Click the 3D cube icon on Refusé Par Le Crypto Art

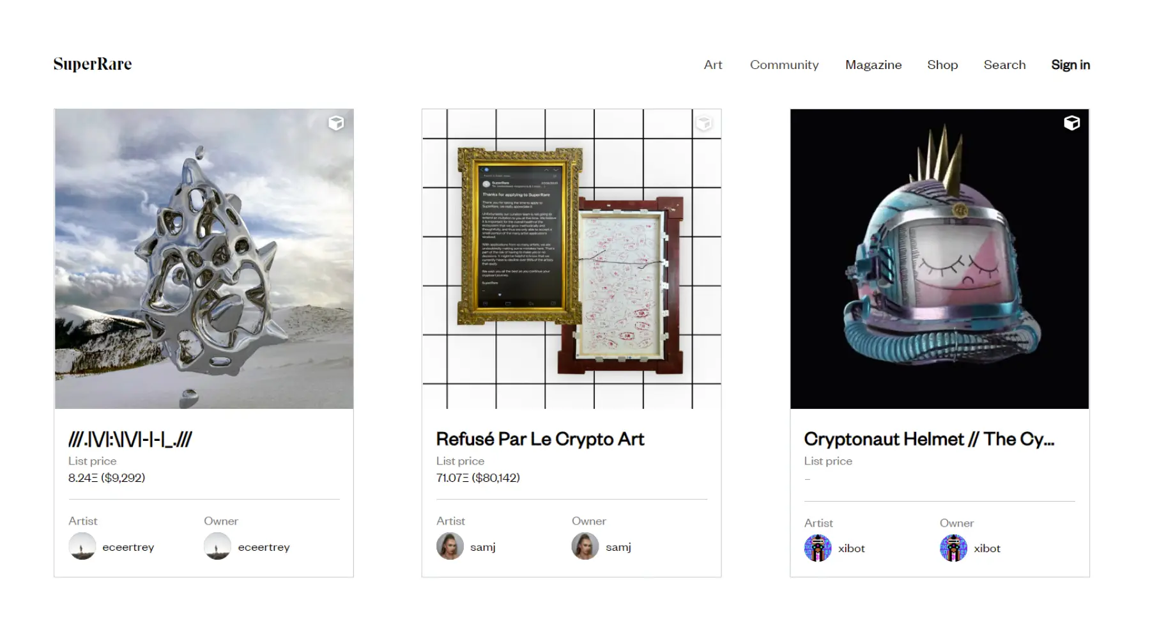(704, 123)
